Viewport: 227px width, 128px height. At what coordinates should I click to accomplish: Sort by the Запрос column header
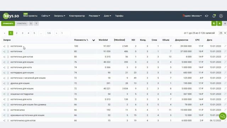click(x=7, y=40)
